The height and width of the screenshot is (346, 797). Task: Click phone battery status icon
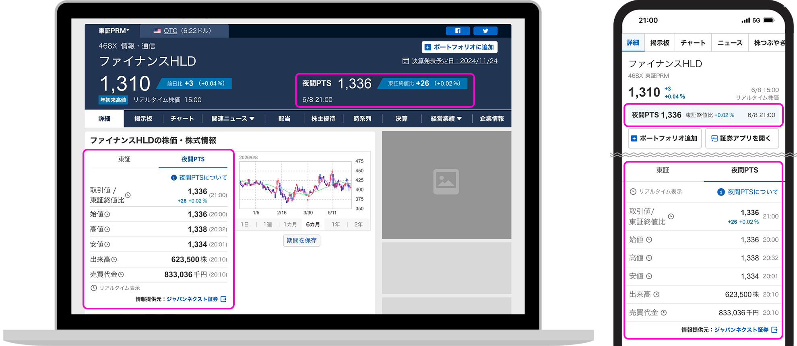click(x=769, y=20)
